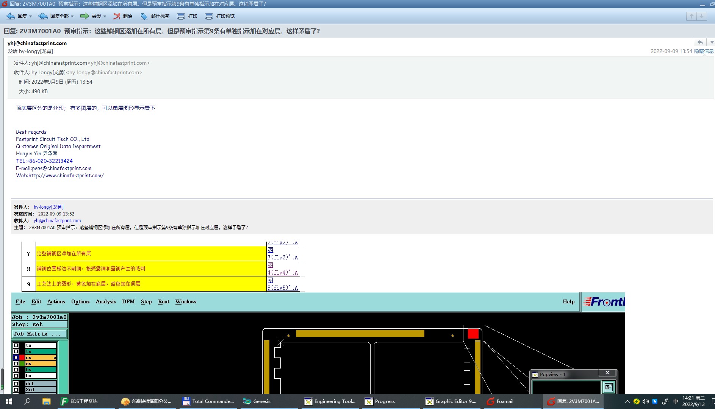
Task: Click the web link http://www.chinafastprint.com/
Action: 66,175
